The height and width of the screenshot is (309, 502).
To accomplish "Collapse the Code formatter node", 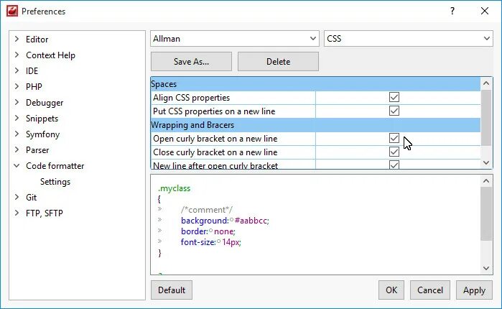I will (17, 166).
